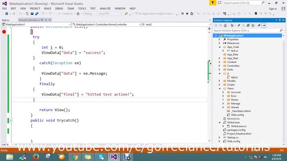
Task: Open the notifications filter flag
Action: click(x=213, y=3)
